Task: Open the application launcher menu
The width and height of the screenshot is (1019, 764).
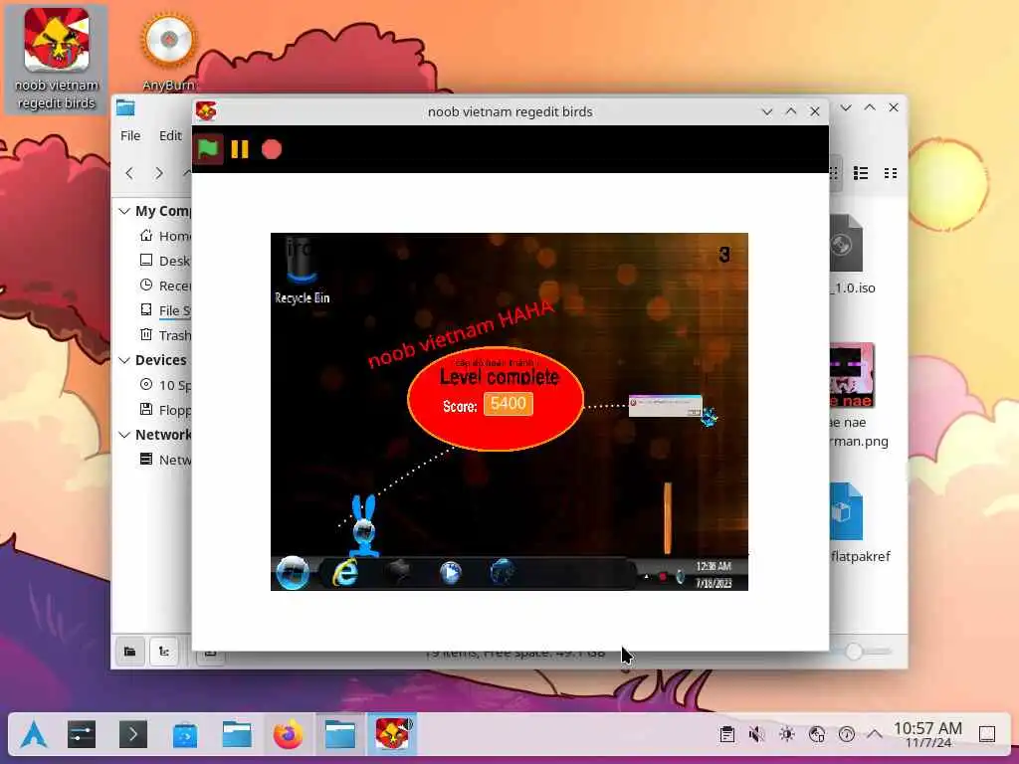Action: tap(34, 735)
